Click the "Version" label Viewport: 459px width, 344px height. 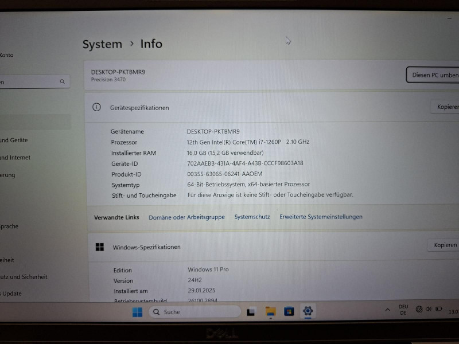[x=123, y=280]
